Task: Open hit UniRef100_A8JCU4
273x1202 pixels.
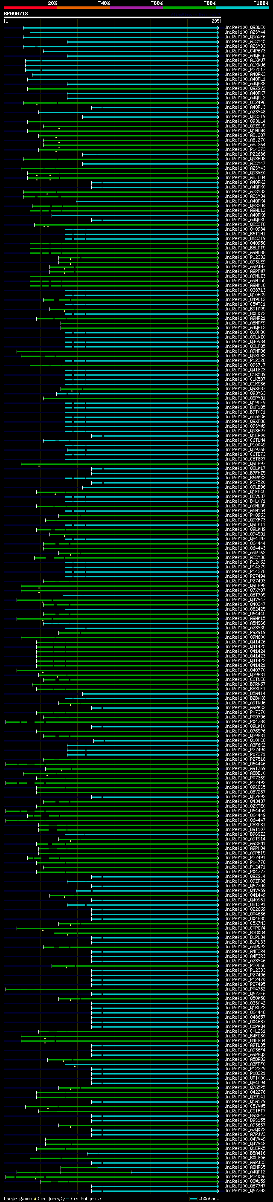Action: click(x=245, y=178)
